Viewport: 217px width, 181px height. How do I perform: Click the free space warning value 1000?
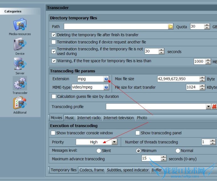(x=200, y=61)
